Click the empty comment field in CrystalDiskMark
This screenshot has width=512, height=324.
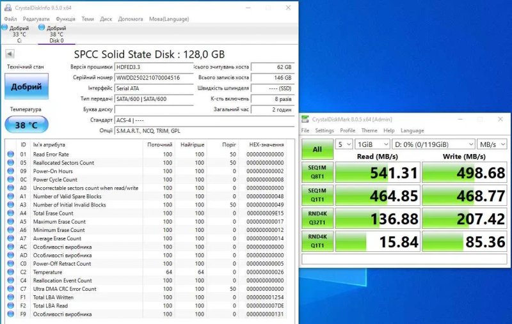(x=404, y=259)
